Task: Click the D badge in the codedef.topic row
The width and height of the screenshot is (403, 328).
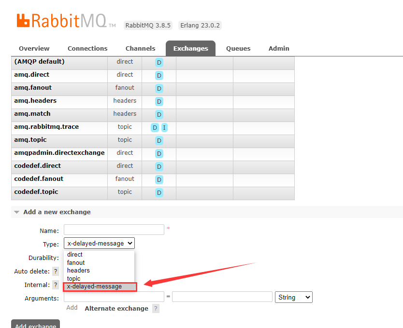Action: 159,193
